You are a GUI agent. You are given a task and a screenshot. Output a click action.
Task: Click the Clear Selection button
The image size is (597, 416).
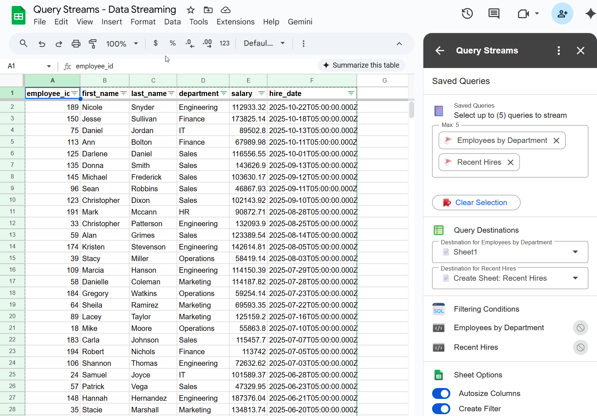[x=476, y=203]
